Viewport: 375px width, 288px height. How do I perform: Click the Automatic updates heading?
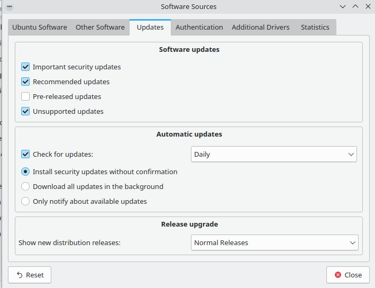point(189,134)
